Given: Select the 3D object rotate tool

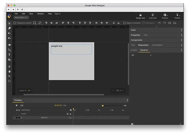Looking at the screenshot, I should tap(9, 33).
